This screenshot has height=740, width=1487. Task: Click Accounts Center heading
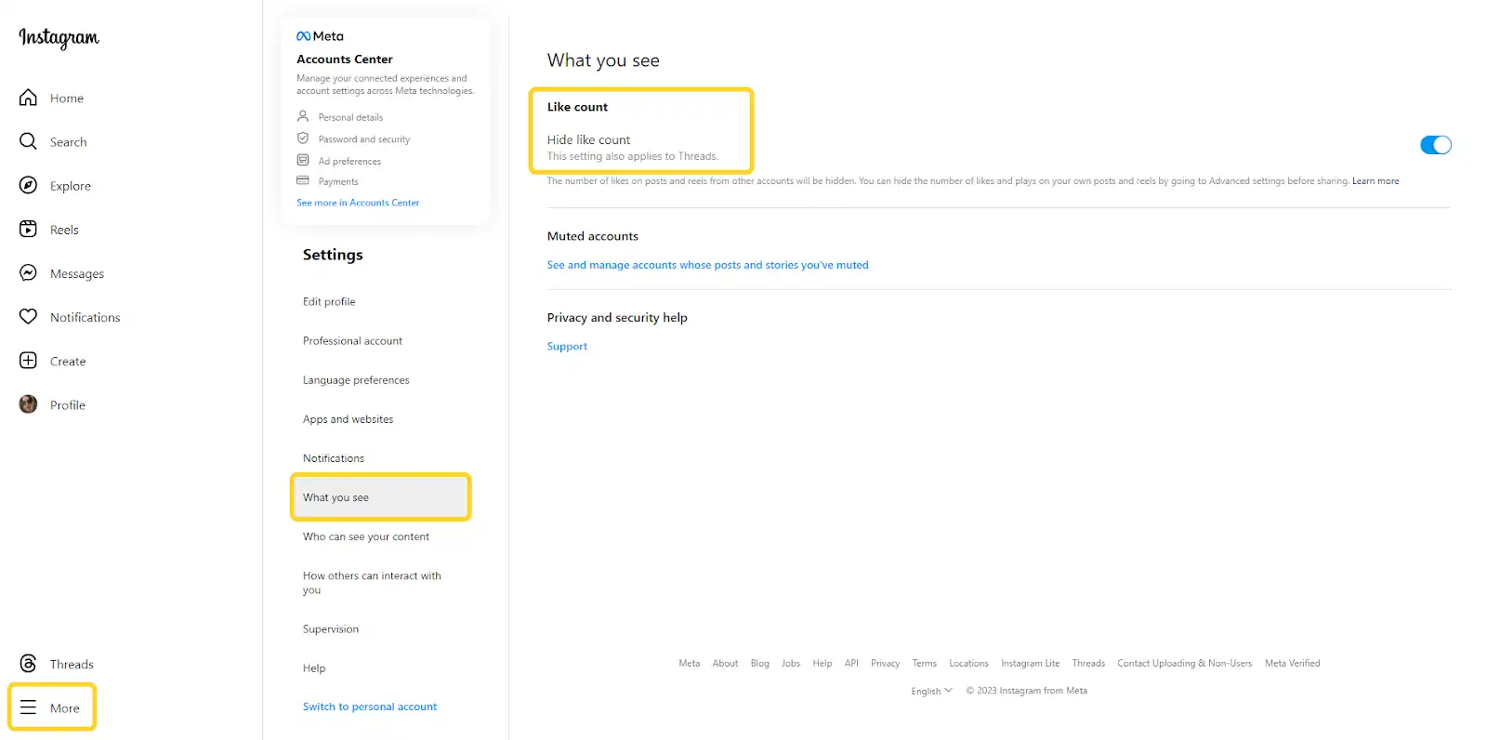tap(345, 59)
